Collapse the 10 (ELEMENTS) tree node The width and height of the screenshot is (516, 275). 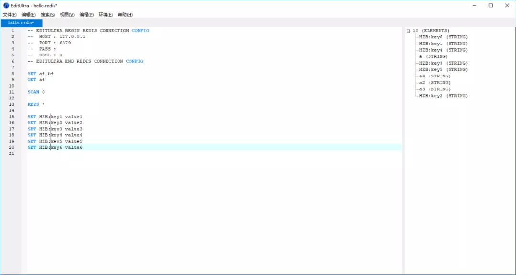coord(408,31)
